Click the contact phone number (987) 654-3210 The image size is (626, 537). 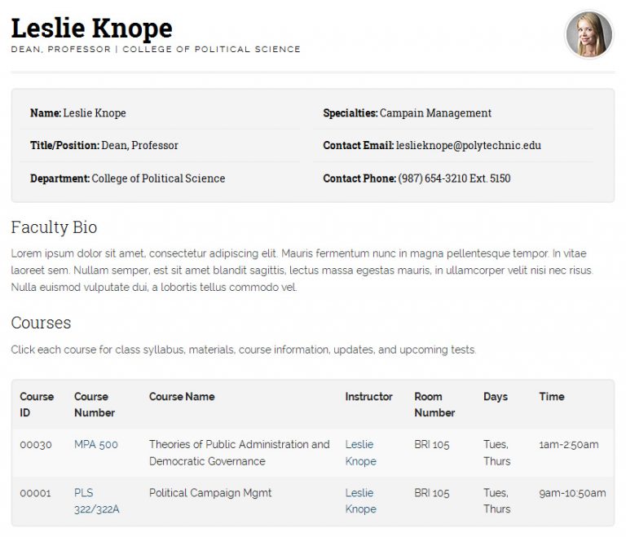click(454, 178)
